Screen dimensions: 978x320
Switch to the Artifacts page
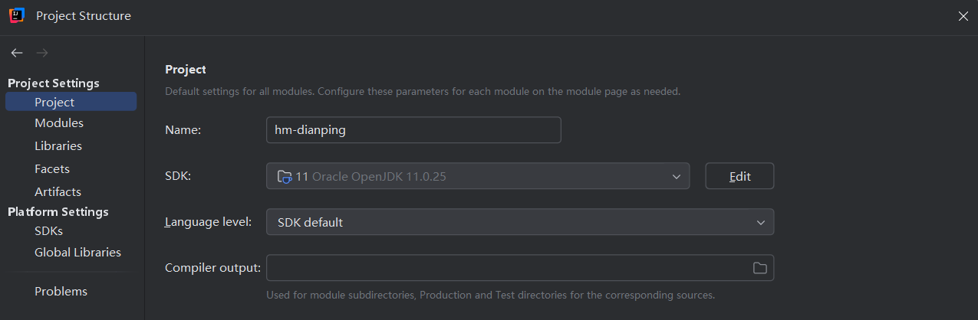[58, 192]
